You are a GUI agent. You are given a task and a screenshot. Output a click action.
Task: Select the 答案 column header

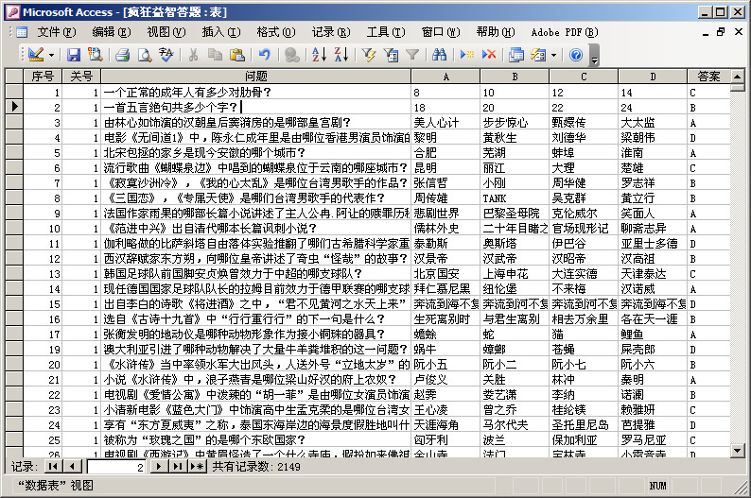click(708, 76)
